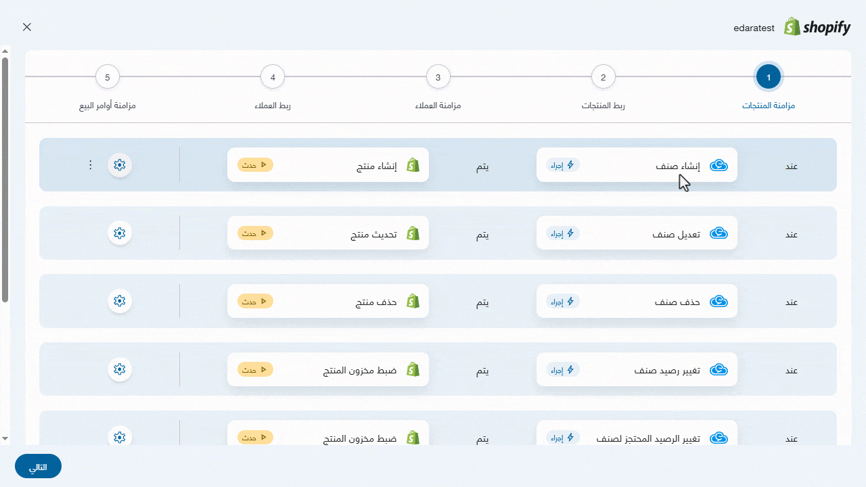This screenshot has height=487, width=866.
Task: Click Shopify bag icon beside تحديث منتج
Action: click(x=413, y=234)
